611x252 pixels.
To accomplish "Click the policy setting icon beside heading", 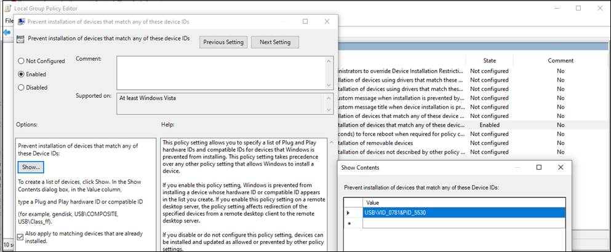I will point(20,39).
